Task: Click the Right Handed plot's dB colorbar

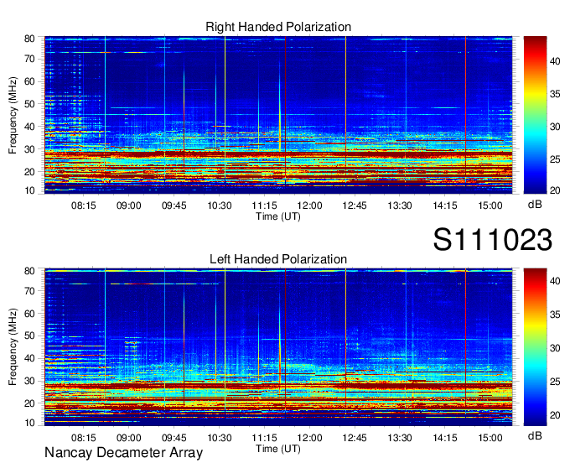Action: (x=535, y=115)
